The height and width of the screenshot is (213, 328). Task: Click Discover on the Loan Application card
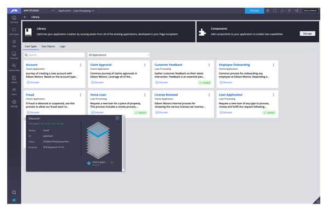pos(226,113)
